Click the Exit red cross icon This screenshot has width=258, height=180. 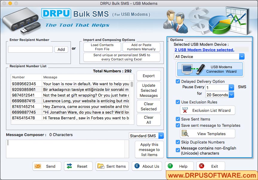pyautogui.click(x=201, y=166)
